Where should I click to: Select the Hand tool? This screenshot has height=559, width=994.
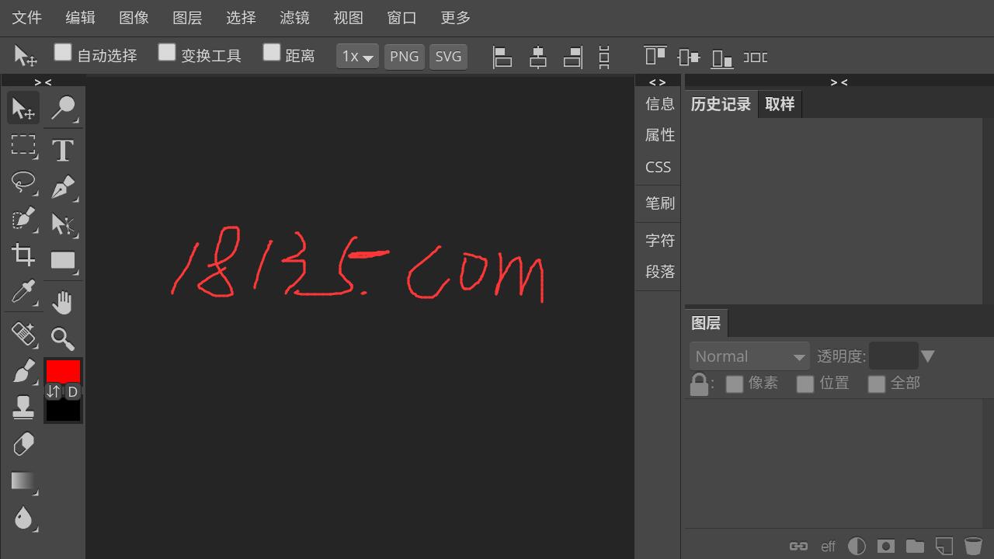pyautogui.click(x=63, y=302)
